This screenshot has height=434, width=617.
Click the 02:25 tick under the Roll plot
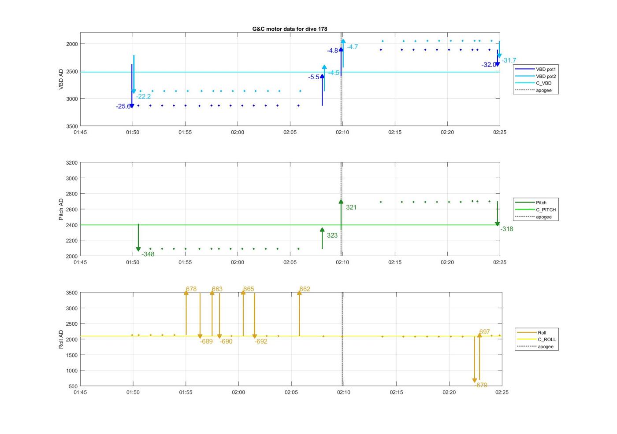click(x=502, y=392)
